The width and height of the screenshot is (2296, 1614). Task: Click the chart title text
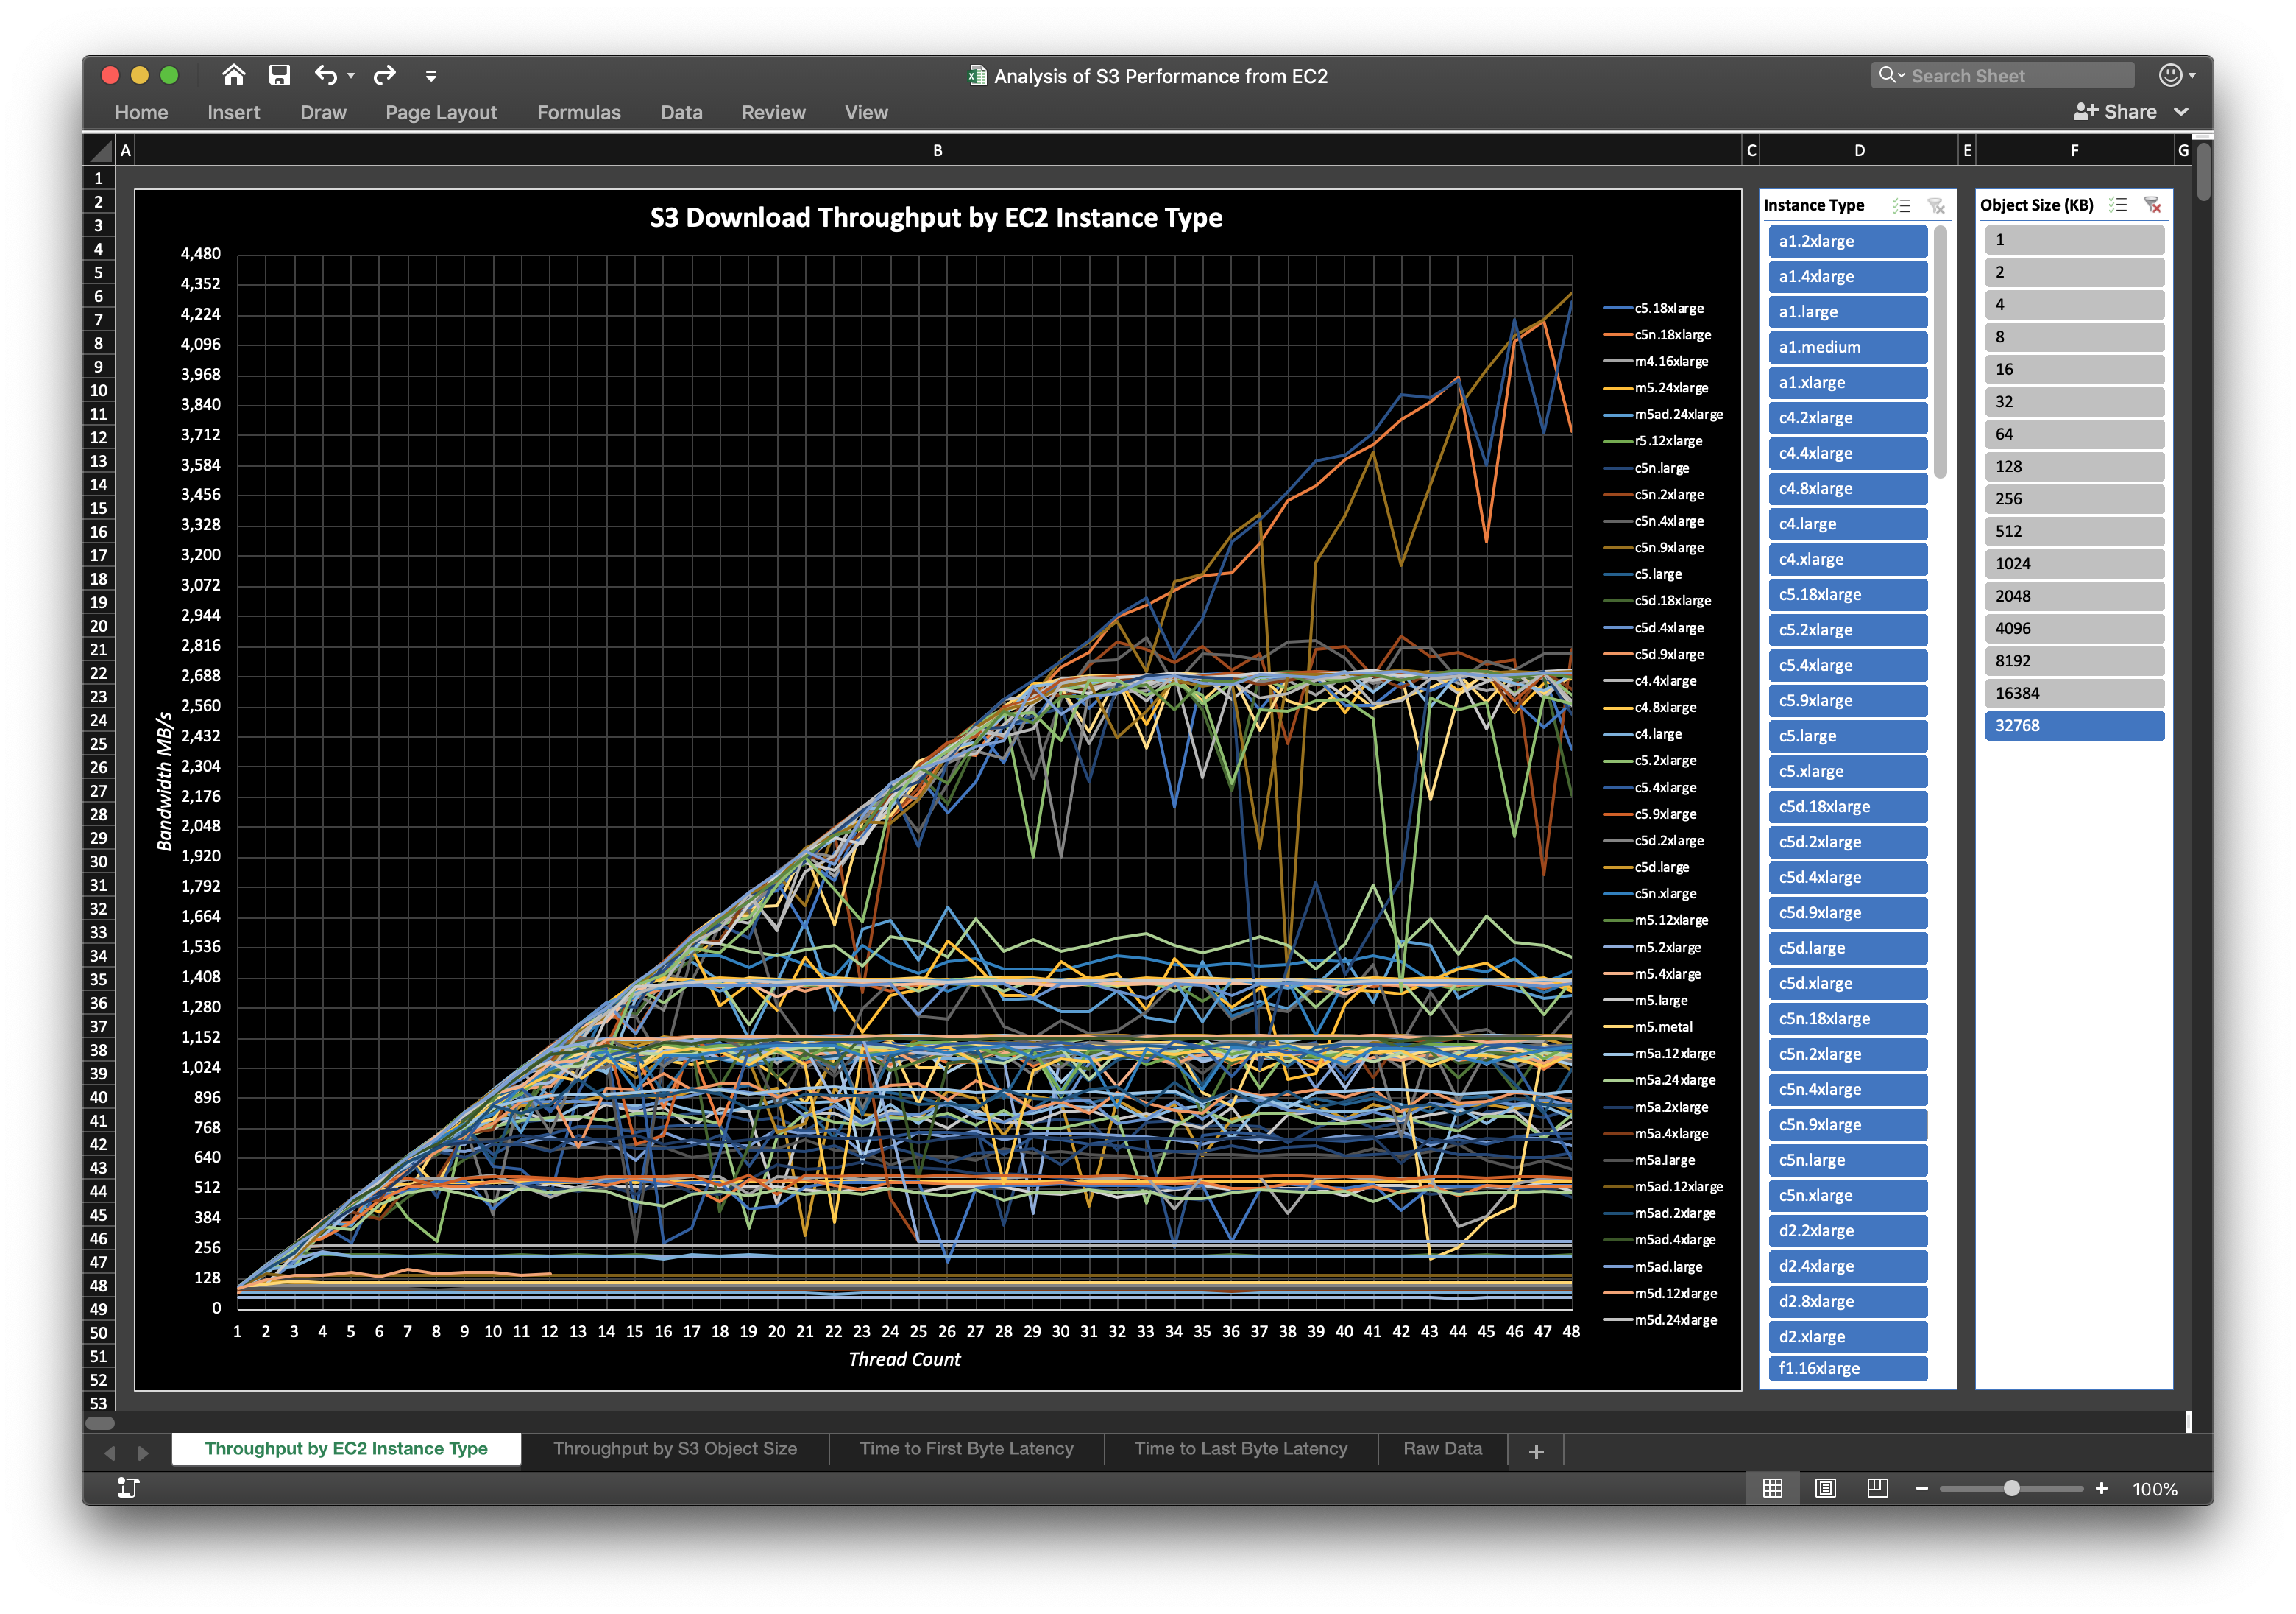coord(936,218)
